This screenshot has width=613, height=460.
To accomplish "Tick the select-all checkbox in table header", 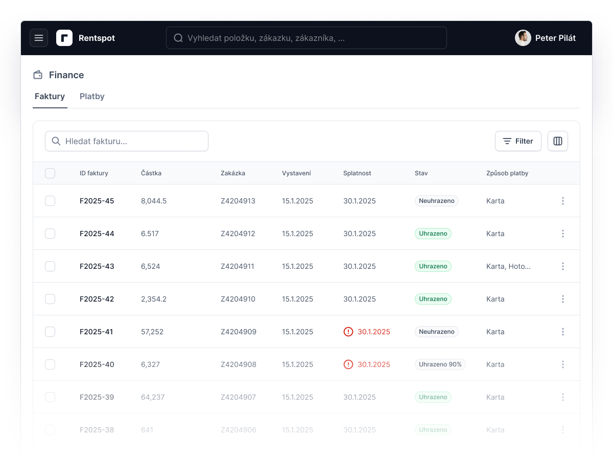I will click(x=50, y=173).
